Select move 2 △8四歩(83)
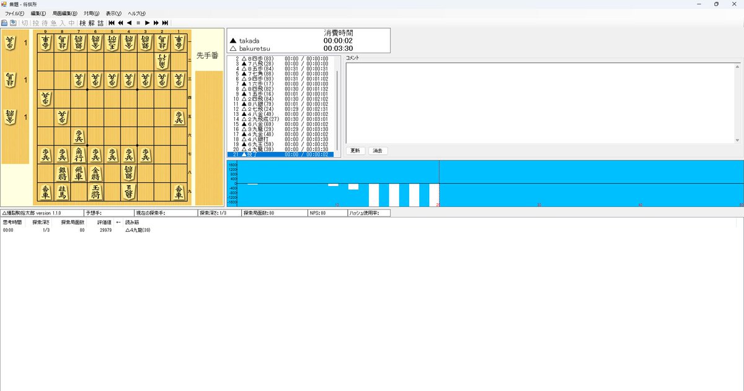The height and width of the screenshot is (391, 744). pyautogui.click(x=280, y=58)
